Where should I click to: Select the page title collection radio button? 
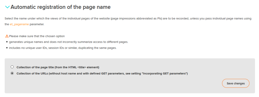[x=12, y=67]
